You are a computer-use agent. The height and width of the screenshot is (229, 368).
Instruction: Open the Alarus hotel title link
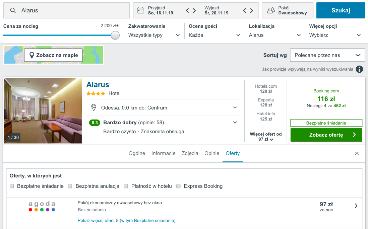coord(98,85)
